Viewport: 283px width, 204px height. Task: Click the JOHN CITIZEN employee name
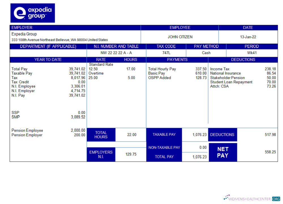tap(180, 37)
